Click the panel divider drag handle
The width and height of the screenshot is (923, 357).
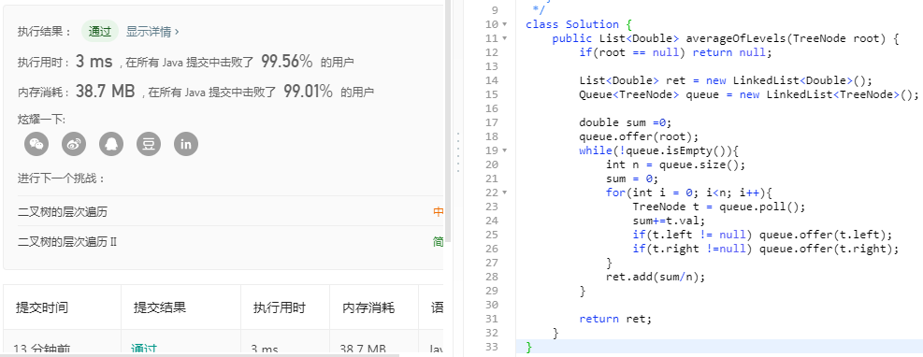pos(458,151)
